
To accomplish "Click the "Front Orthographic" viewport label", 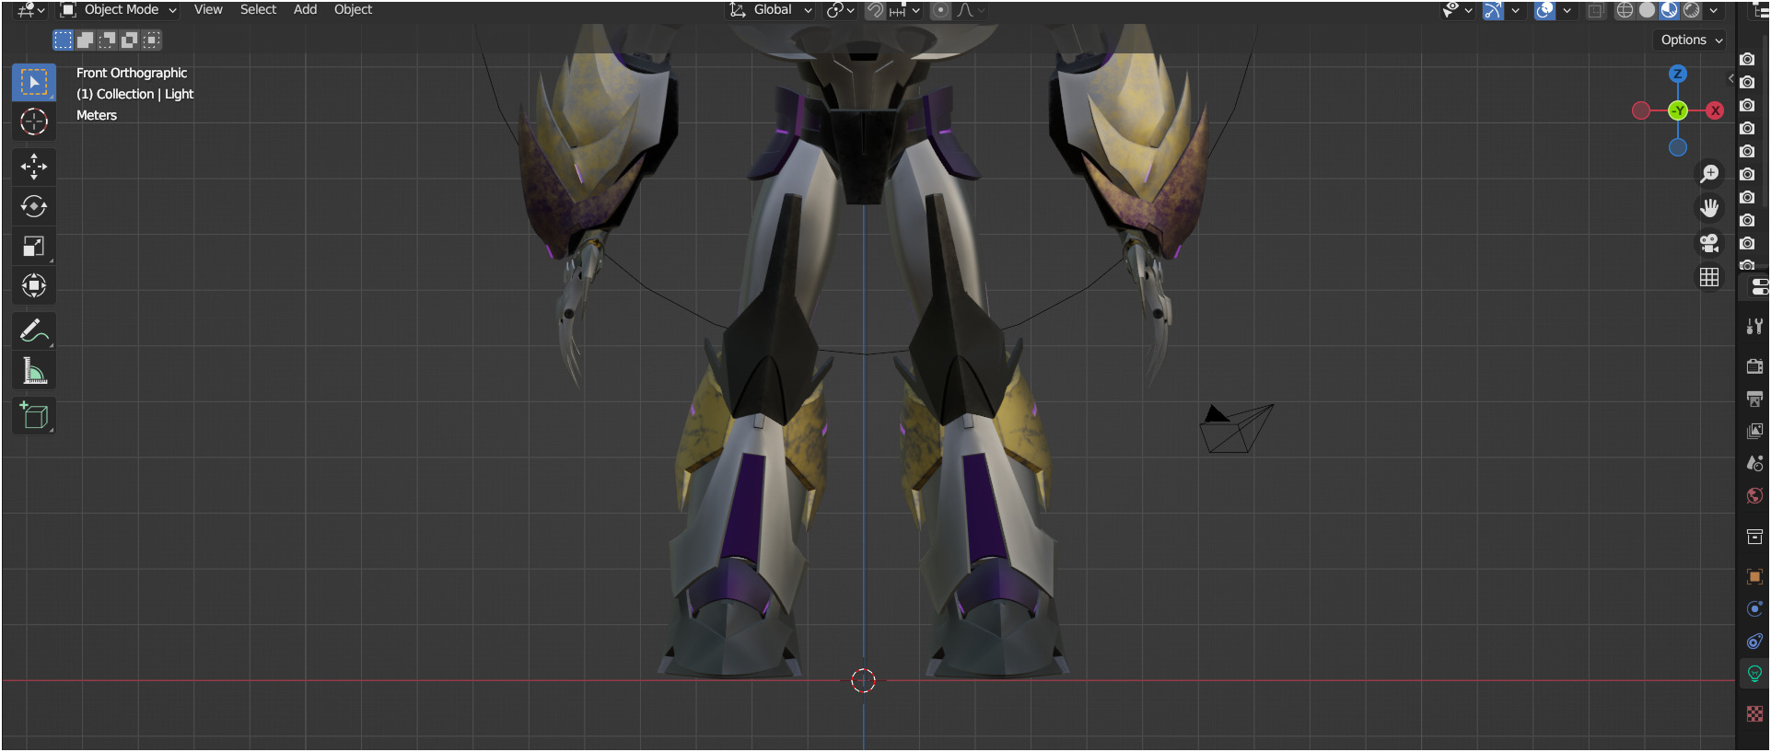I will point(132,73).
